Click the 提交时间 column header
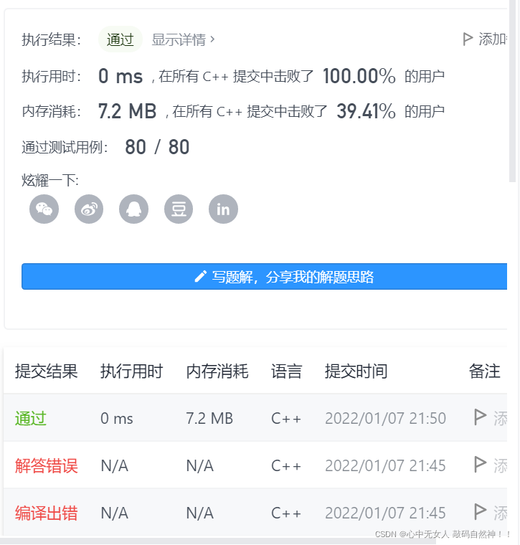This screenshot has height=545, width=520. (356, 371)
